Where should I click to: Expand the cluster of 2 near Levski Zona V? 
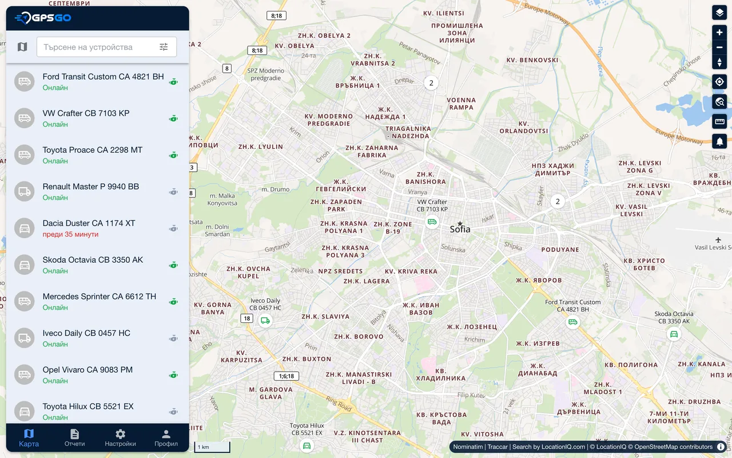[558, 202]
